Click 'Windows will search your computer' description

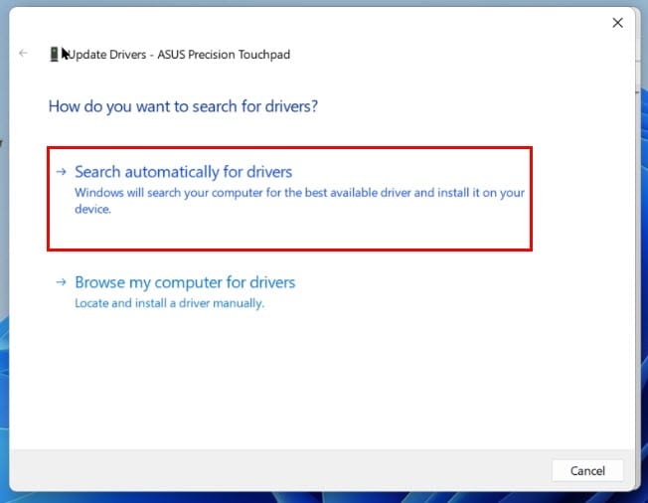click(x=299, y=201)
